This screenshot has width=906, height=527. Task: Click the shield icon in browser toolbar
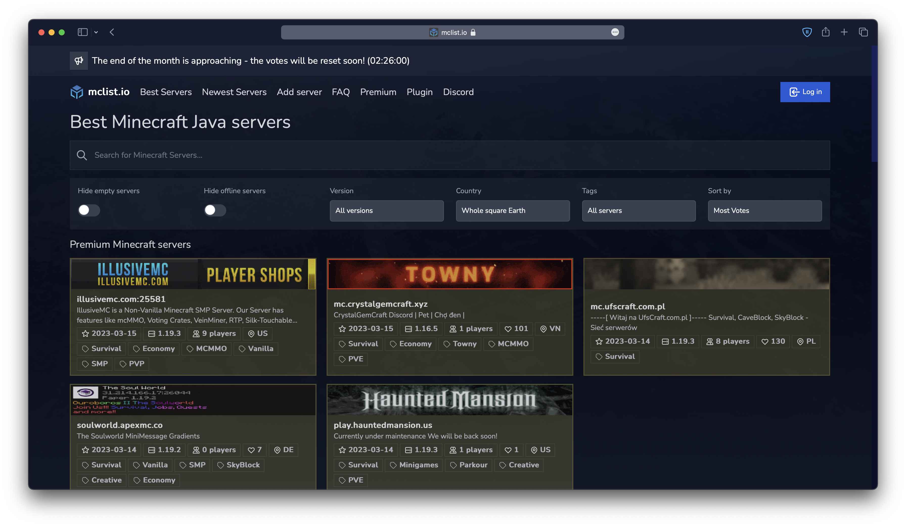point(806,32)
